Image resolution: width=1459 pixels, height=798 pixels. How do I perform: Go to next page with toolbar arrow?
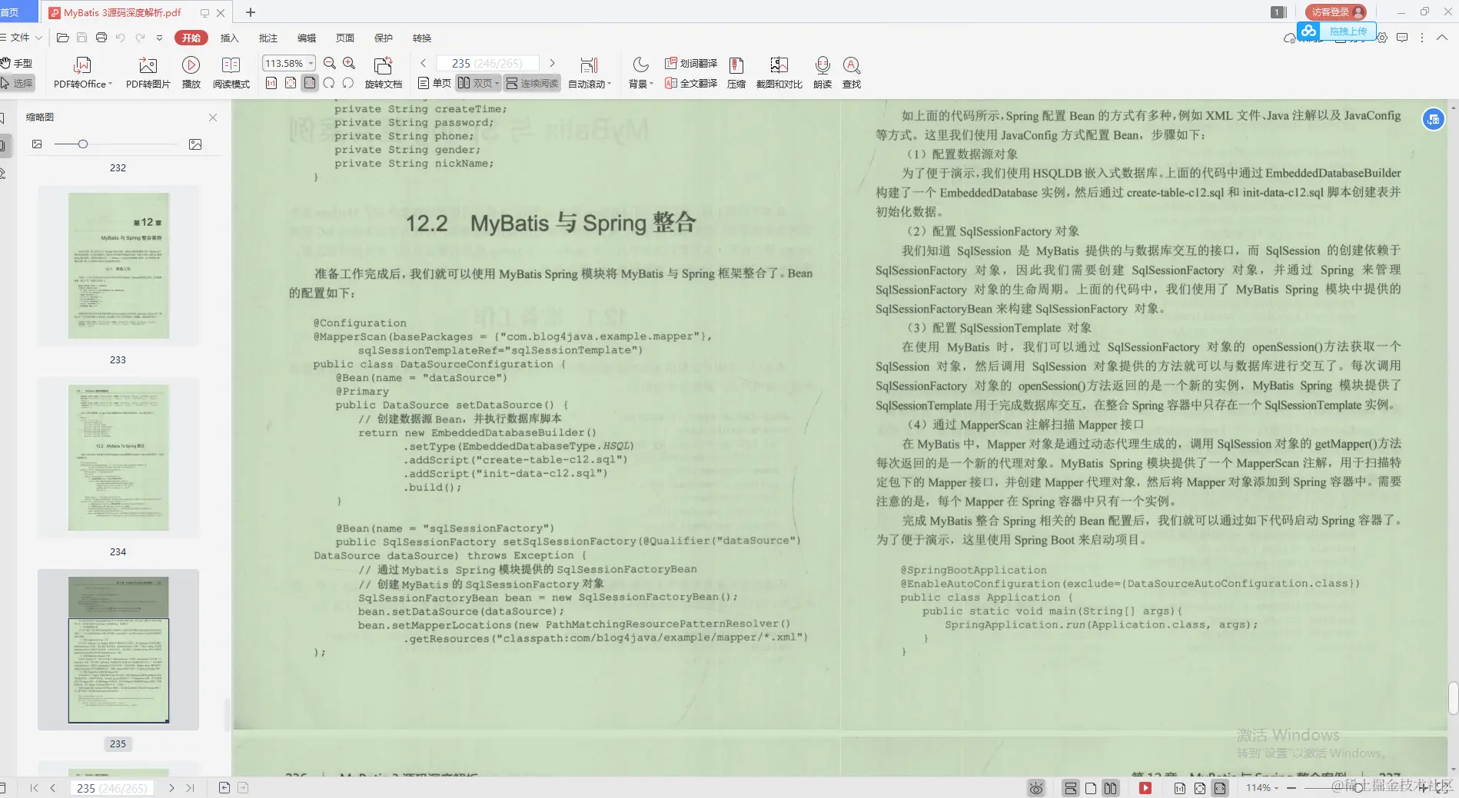click(x=552, y=63)
